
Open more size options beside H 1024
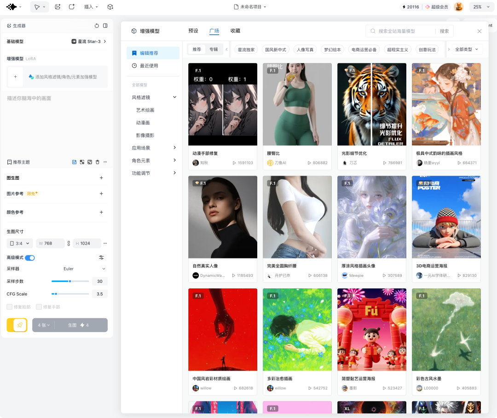105,243
